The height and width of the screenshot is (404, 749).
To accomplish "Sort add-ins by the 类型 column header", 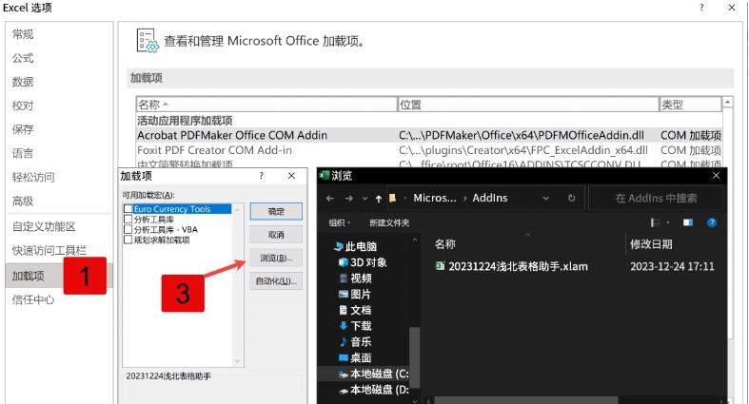I will point(690,105).
